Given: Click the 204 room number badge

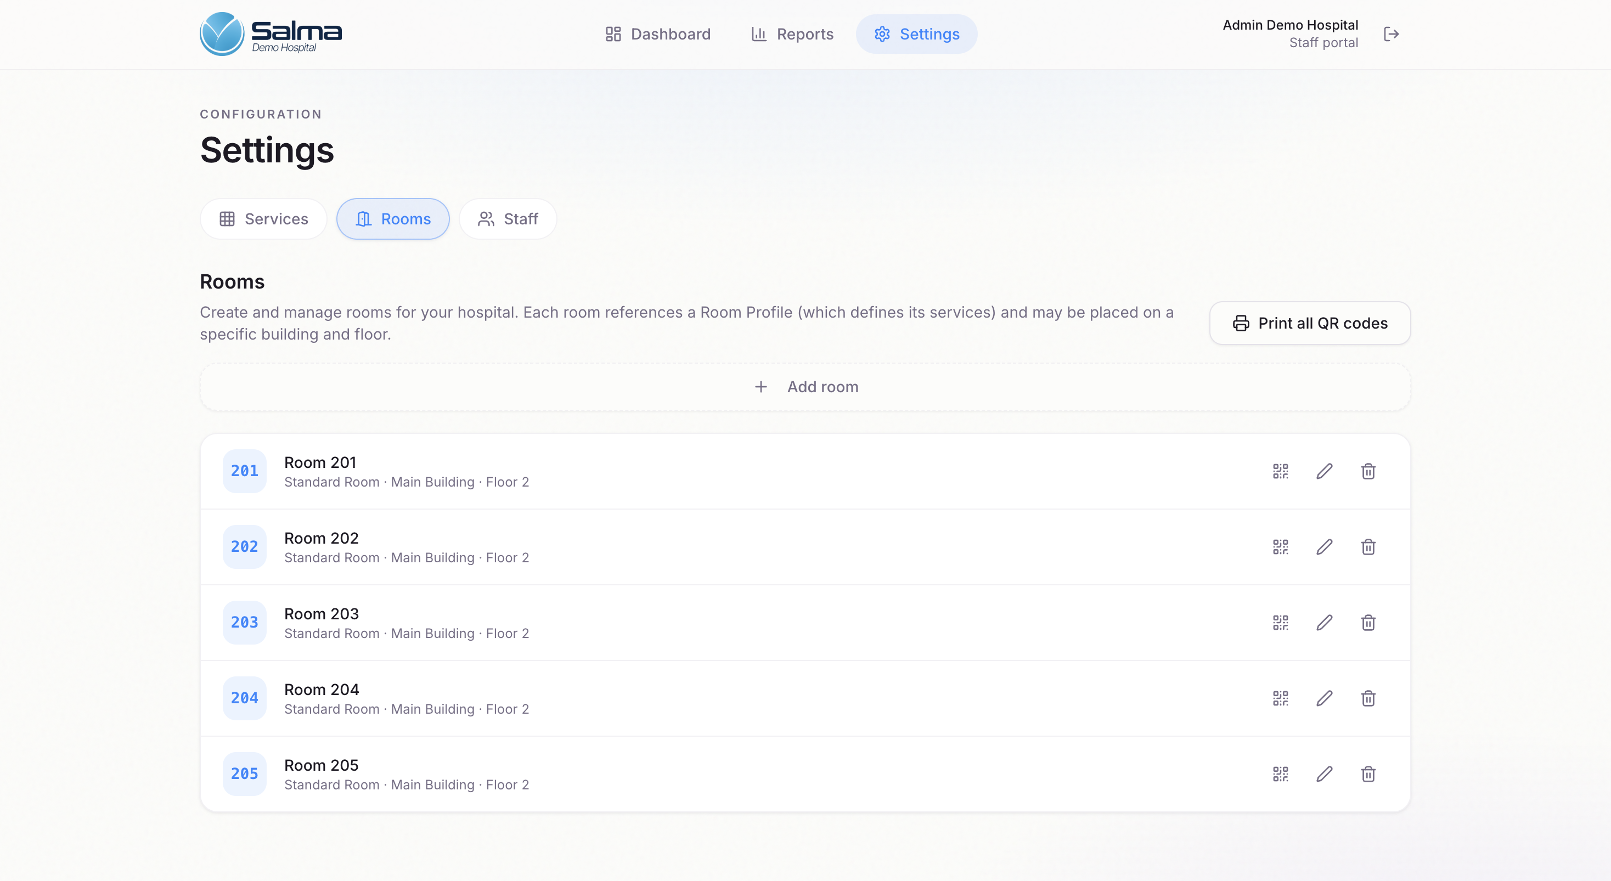Looking at the screenshot, I should [x=245, y=698].
